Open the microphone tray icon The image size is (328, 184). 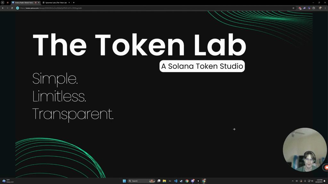click(x=305, y=181)
